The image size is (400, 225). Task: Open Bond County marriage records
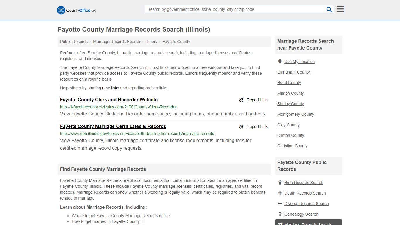pos(289,83)
